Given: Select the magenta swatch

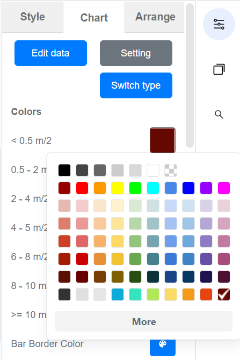Looking at the screenshot, I should click(224, 188).
